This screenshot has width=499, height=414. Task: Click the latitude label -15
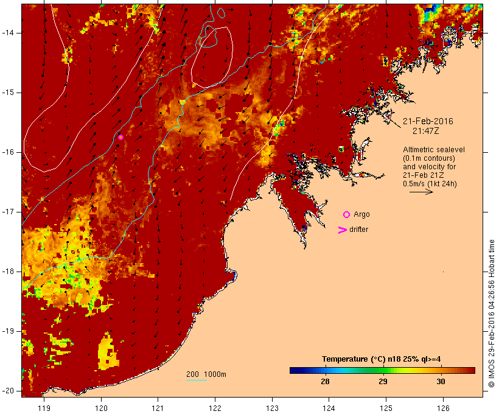pyautogui.click(x=8, y=93)
